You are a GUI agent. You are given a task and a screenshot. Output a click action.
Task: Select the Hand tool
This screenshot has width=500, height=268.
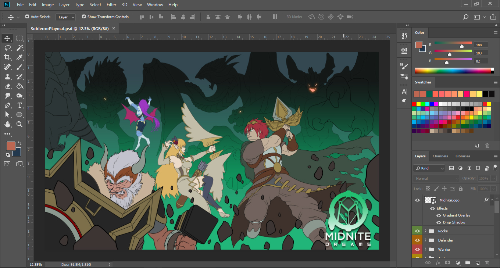point(7,124)
